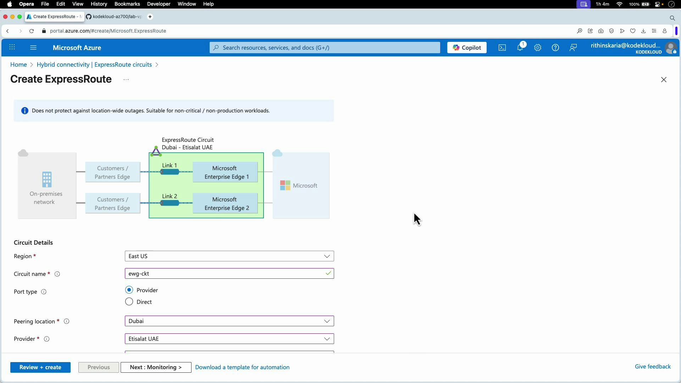The image size is (681, 383).
Task: Open the Provider dropdown showing Etisalat UAE
Action: coord(229,339)
